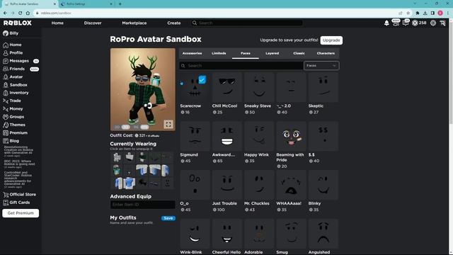Switch avatar preview to 3D
Screen dimensions: 453x255
[x=126, y=127]
